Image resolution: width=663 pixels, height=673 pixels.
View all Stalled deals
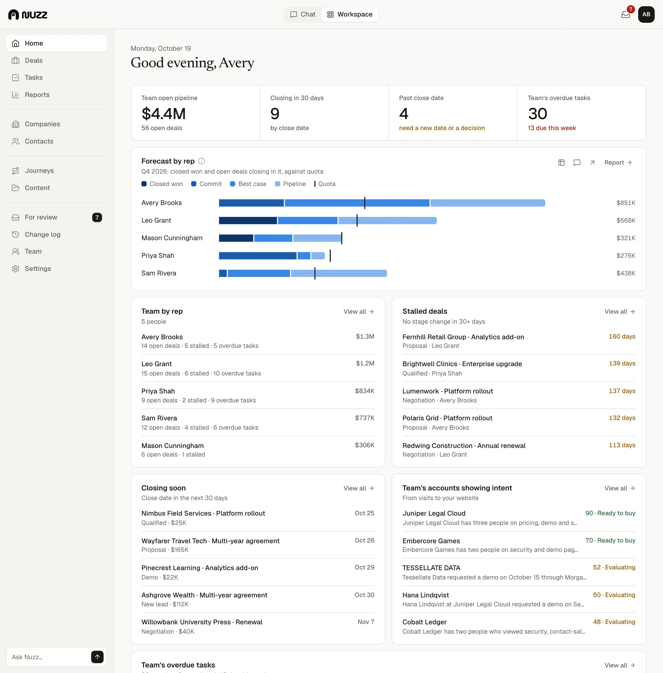[x=619, y=311]
